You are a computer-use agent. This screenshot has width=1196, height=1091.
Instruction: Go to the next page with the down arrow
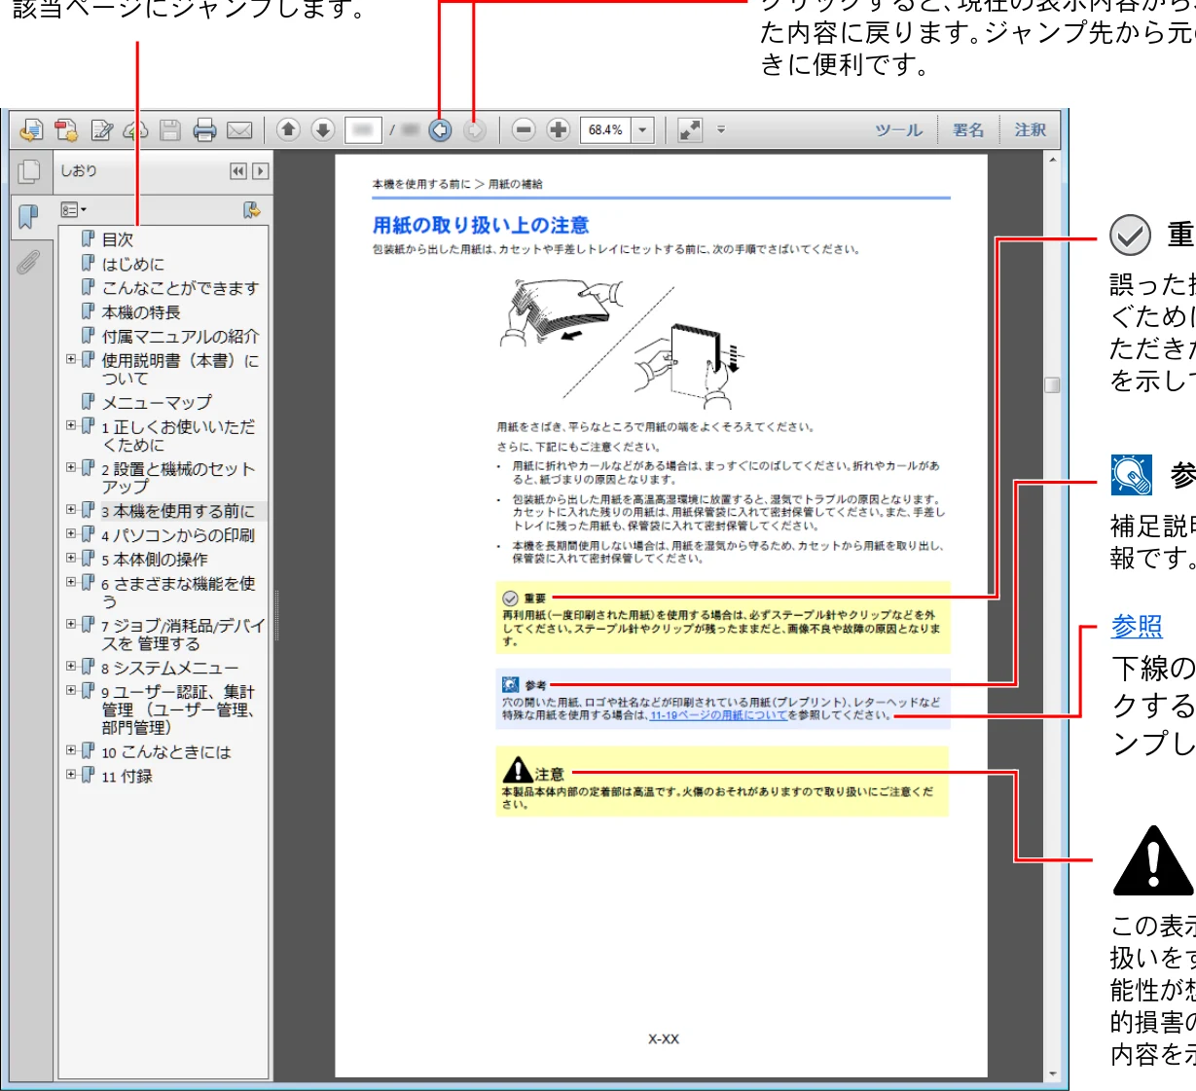[x=323, y=129]
